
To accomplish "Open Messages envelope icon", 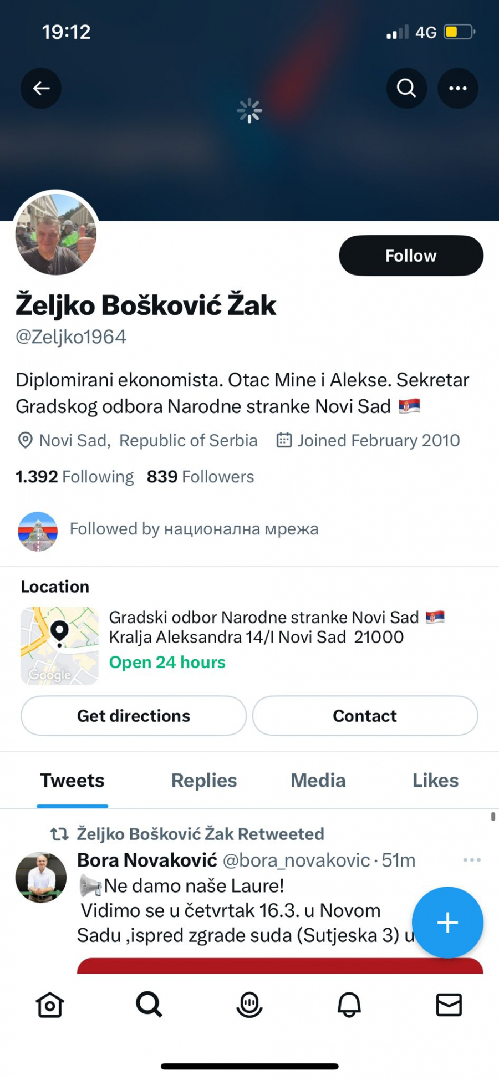I will (449, 1004).
